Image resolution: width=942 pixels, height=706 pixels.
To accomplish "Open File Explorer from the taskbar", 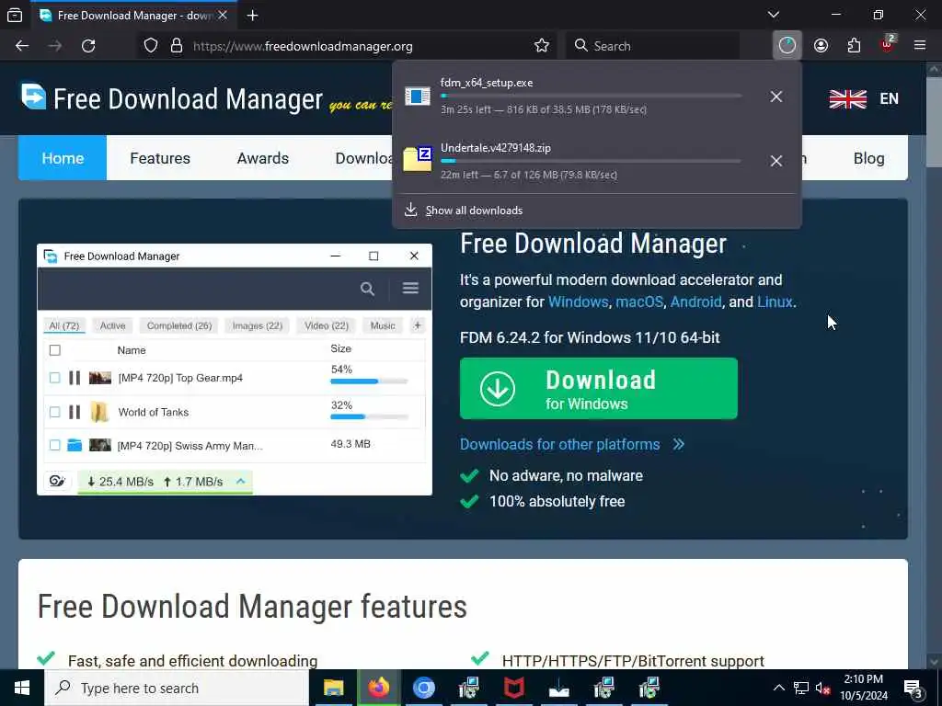I will pos(333,688).
